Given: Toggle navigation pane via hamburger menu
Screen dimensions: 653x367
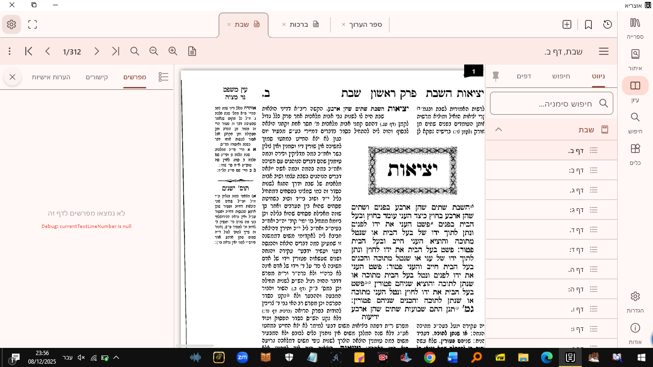Looking at the screenshot, I should [x=604, y=52].
